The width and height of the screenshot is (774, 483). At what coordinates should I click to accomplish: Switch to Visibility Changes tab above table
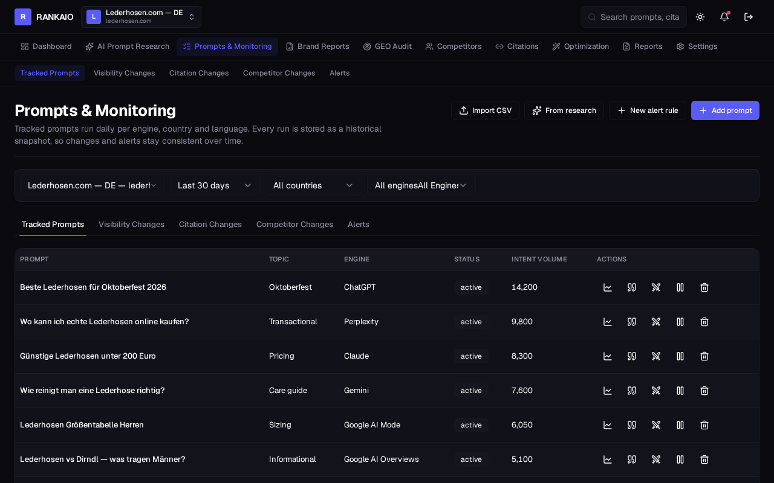coord(131,225)
